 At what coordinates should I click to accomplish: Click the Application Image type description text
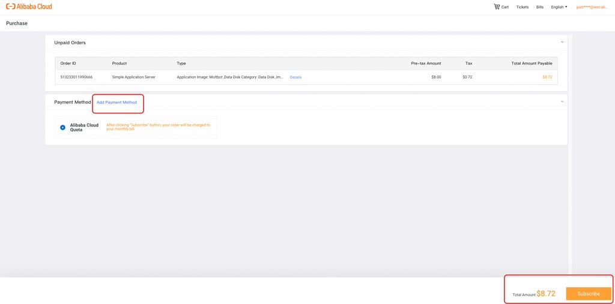tap(229, 77)
